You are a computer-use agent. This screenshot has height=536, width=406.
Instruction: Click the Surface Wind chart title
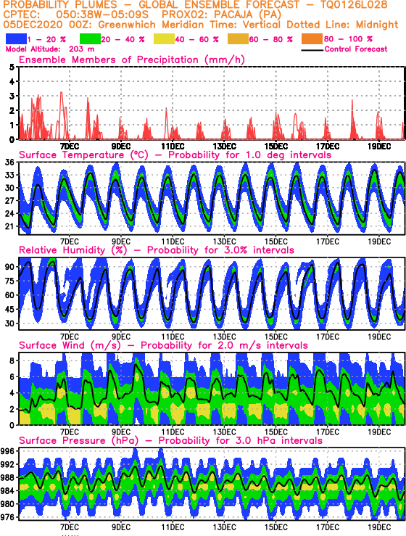pos(163,345)
